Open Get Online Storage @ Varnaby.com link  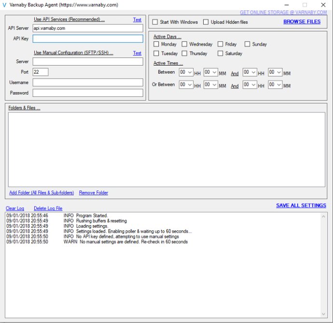pyautogui.click(x=283, y=13)
